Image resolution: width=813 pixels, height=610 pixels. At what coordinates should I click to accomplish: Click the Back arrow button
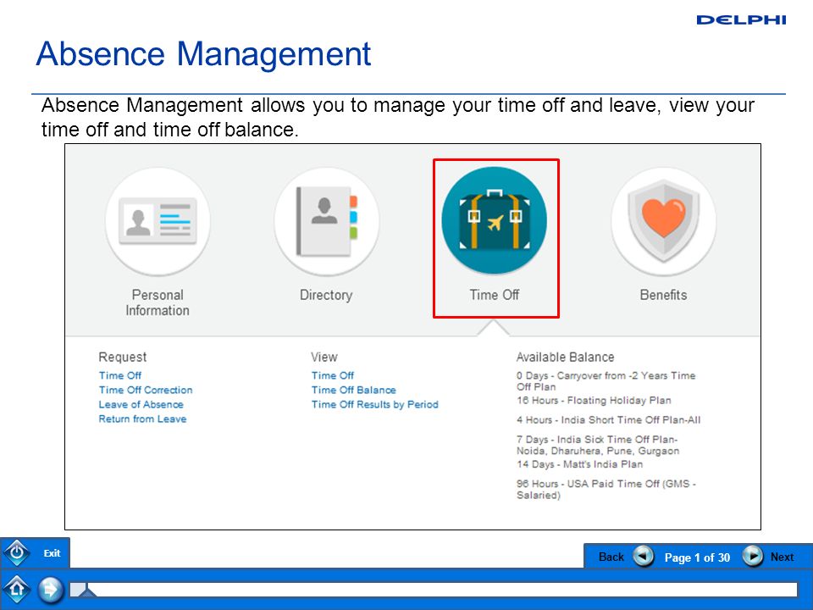coord(644,557)
